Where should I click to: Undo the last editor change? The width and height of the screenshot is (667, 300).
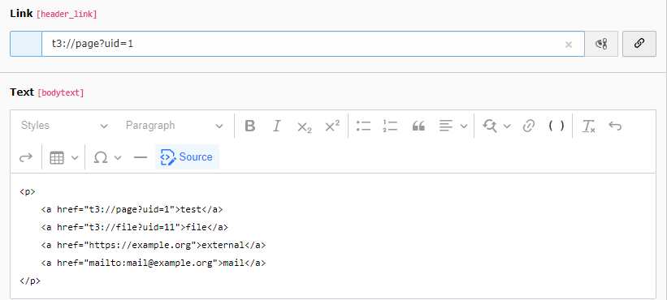coord(615,126)
